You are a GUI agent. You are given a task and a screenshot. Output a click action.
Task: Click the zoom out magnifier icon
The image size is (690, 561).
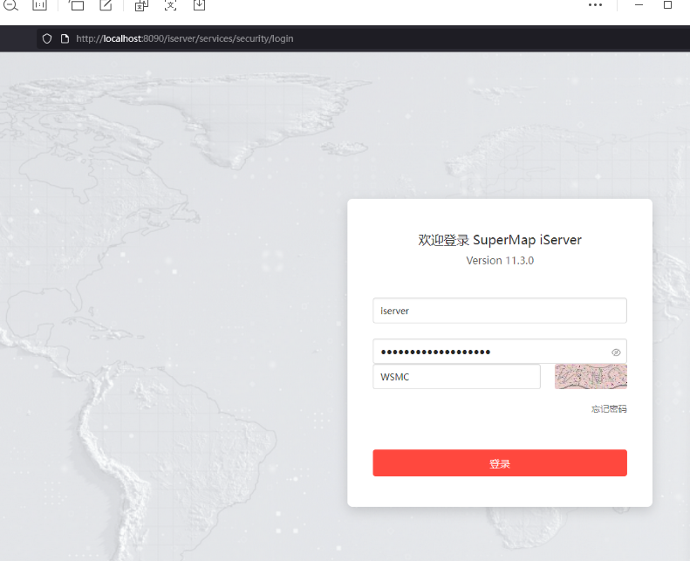10,5
